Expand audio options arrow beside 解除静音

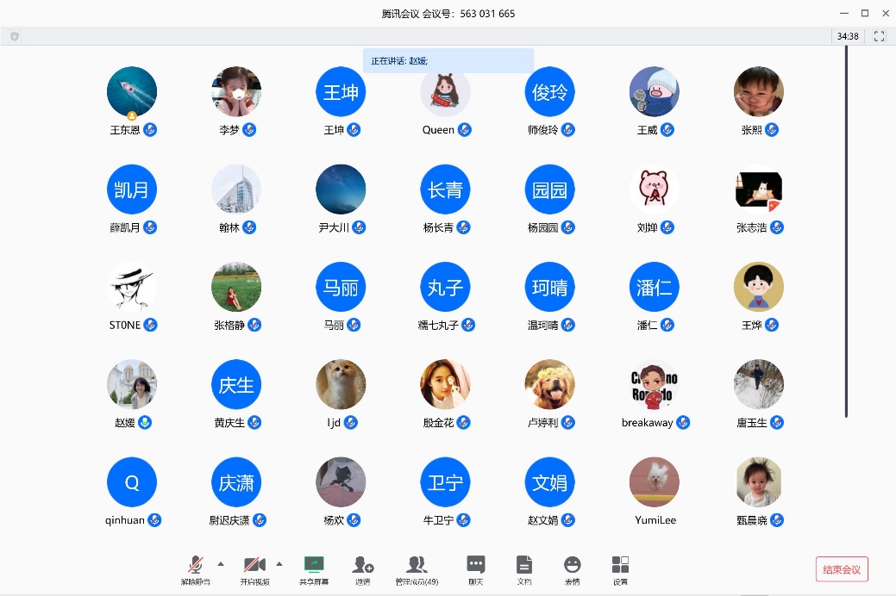[221, 564]
